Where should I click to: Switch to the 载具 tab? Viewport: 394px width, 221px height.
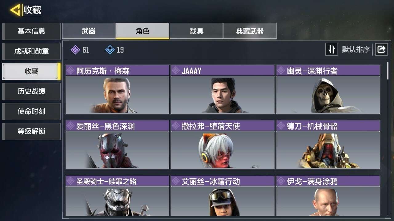point(196,31)
